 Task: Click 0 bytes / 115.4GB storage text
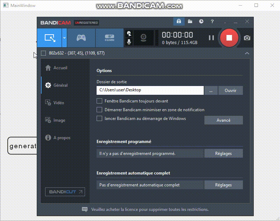pos(180,43)
